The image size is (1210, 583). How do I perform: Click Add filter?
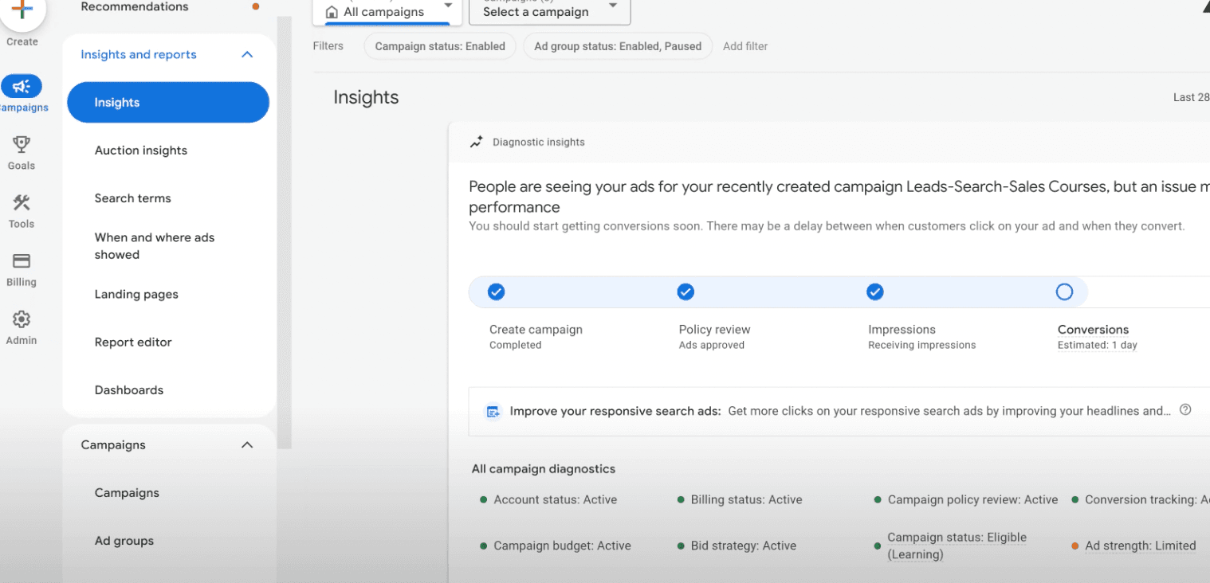(x=745, y=46)
